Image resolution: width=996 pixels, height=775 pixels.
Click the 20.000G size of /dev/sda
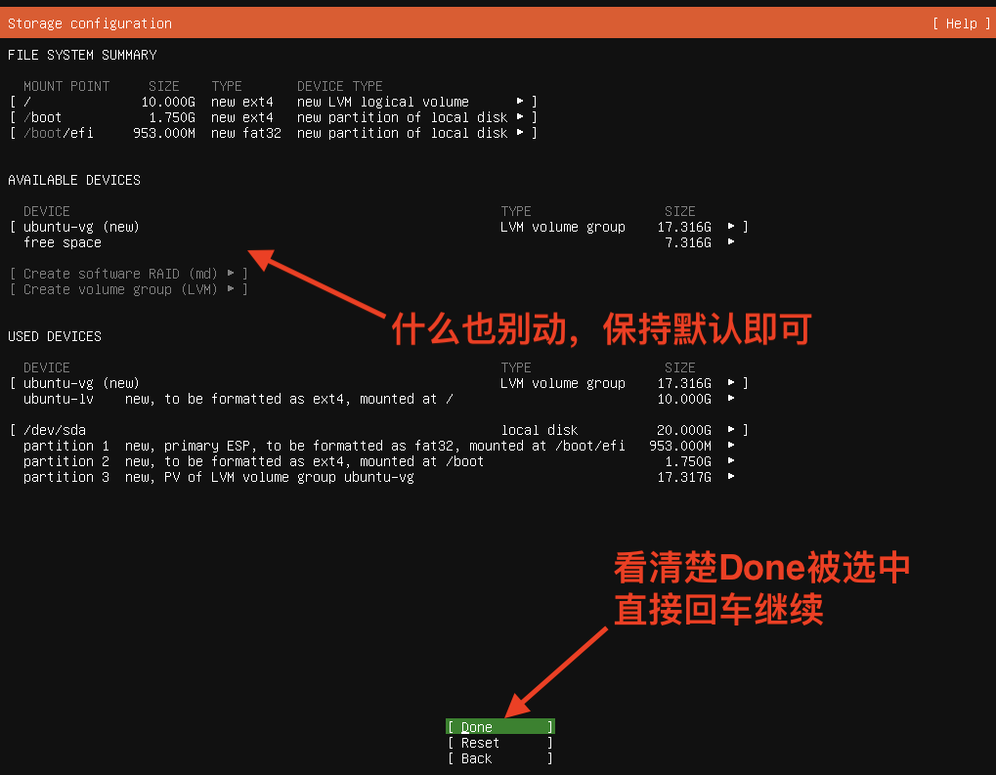tap(684, 430)
